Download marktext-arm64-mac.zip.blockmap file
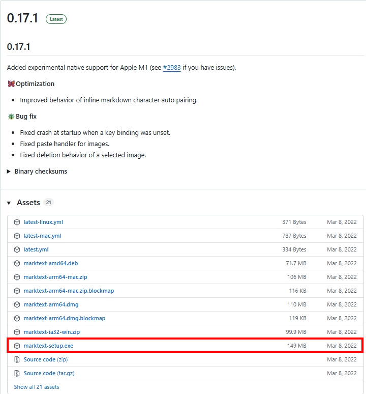The image size is (366, 394). click(x=69, y=291)
